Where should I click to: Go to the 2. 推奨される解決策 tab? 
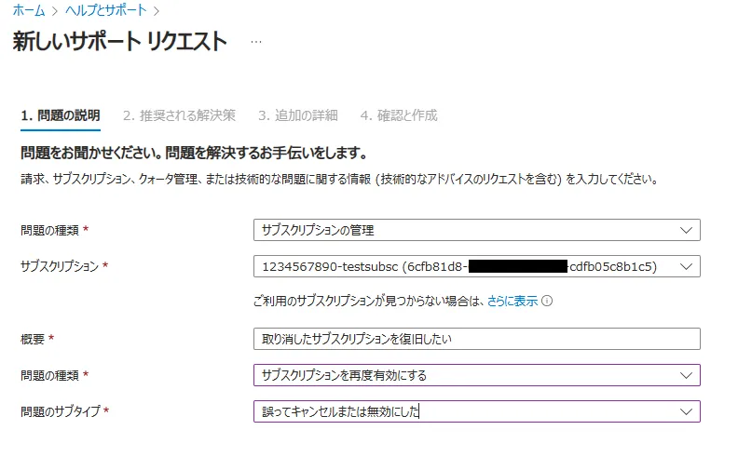(x=179, y=115)
